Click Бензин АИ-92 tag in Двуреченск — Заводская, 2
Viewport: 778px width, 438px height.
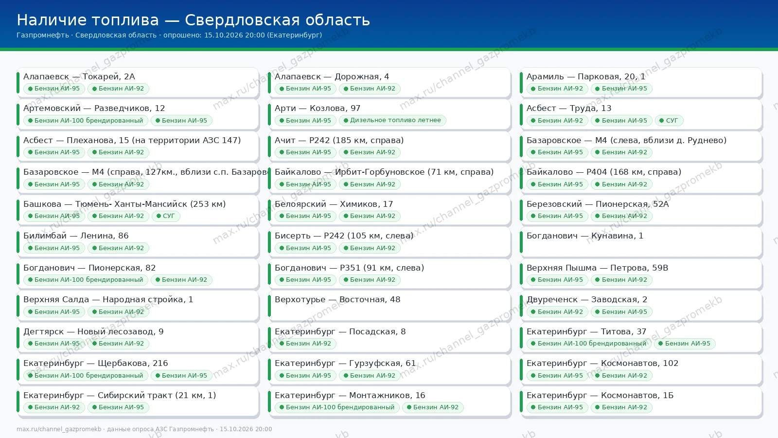point(557,312)
